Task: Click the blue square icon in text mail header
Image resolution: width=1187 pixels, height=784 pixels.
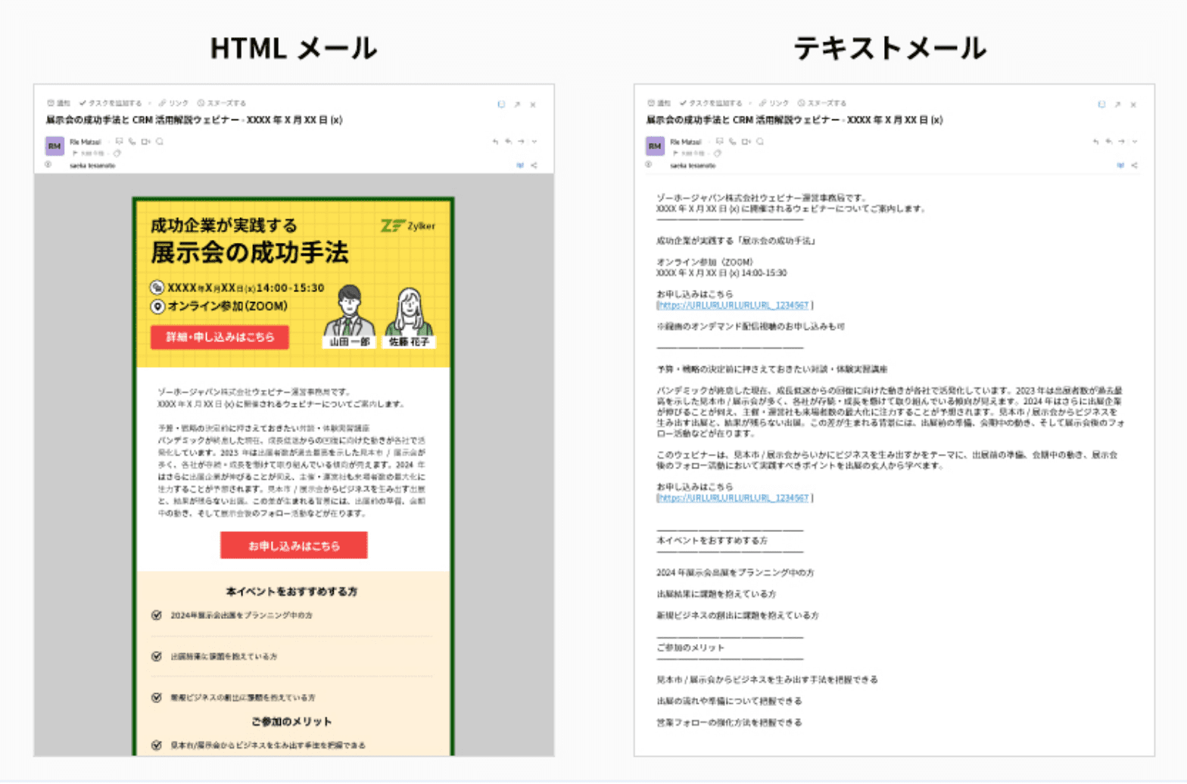Action: [1101, 104]
